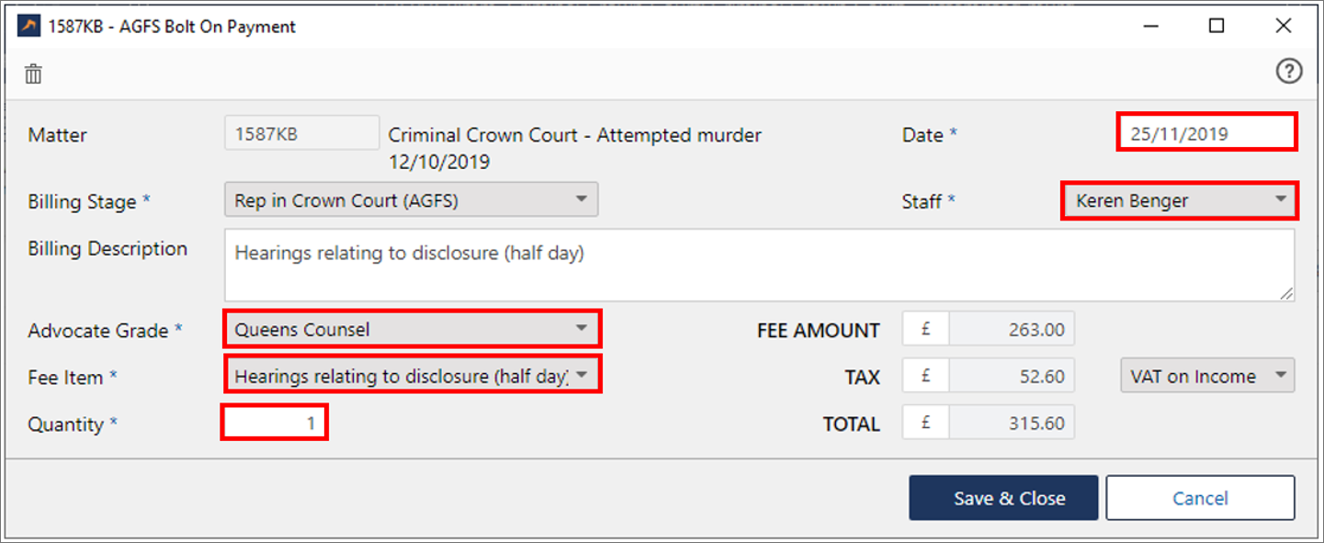Image resolution: width=1324 pixels, height=543 pixels.
Task: Click the trash delete icon
Action: 34,74
